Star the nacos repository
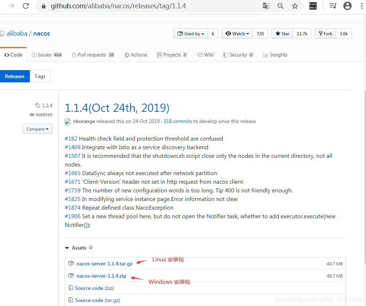The image size is (366, 306). click(x=283, y=33)
